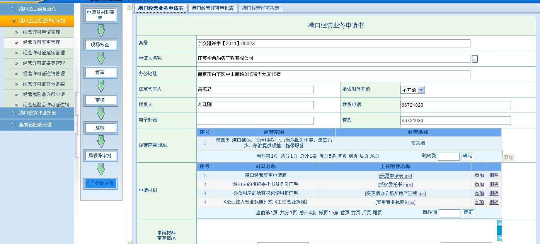Click the browse button beside 申请人名称 field
Image resolution: width=540 pixels, height=244 pixels.
point(475,59)
